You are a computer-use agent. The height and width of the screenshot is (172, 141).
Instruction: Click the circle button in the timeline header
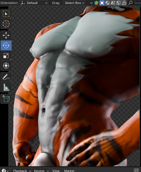(136, 171)
